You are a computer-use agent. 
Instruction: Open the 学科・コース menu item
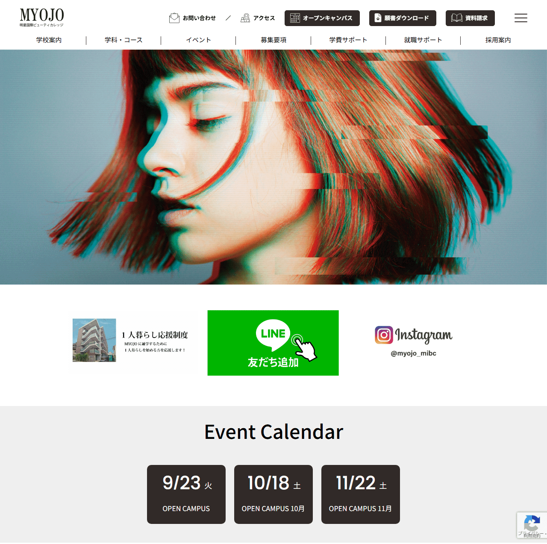[124, 40]
